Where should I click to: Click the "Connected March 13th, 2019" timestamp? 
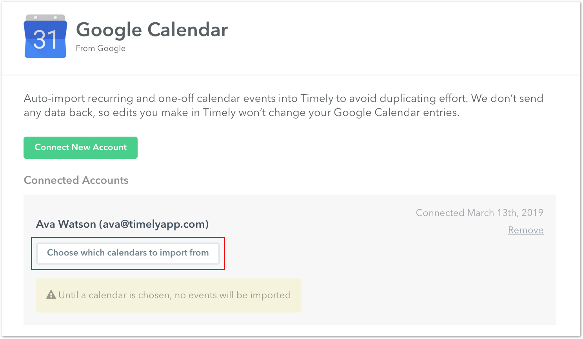click(x=479, y=212)
